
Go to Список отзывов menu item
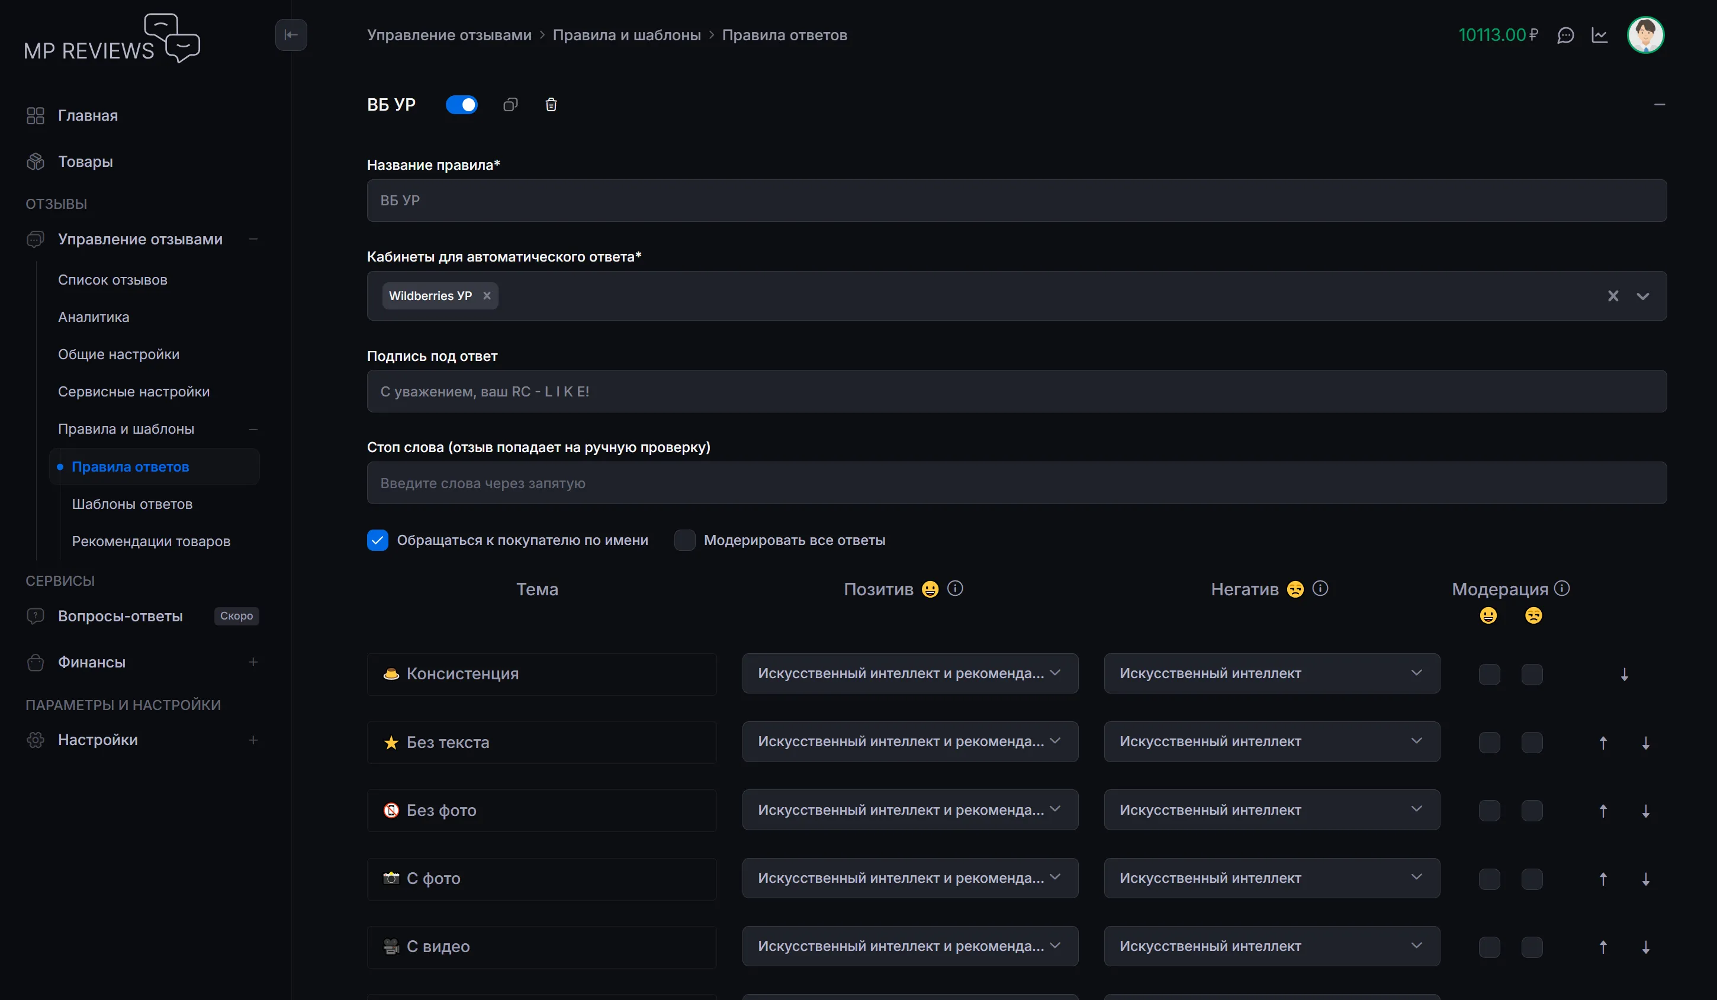(112, 280)
